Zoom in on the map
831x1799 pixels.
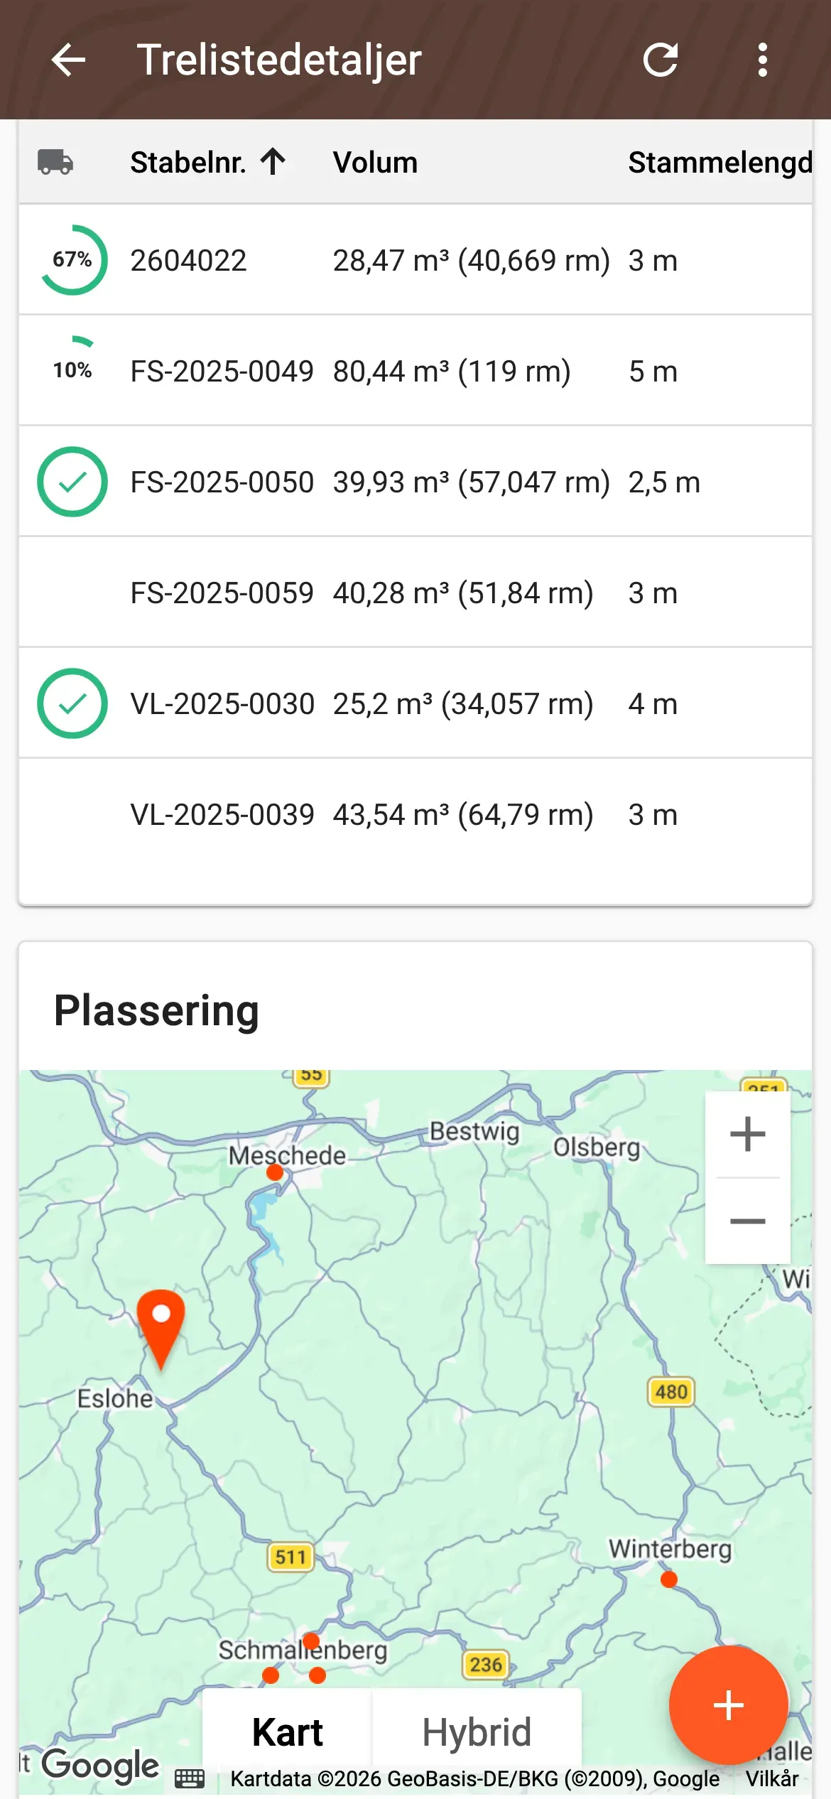coord(748,1134)
